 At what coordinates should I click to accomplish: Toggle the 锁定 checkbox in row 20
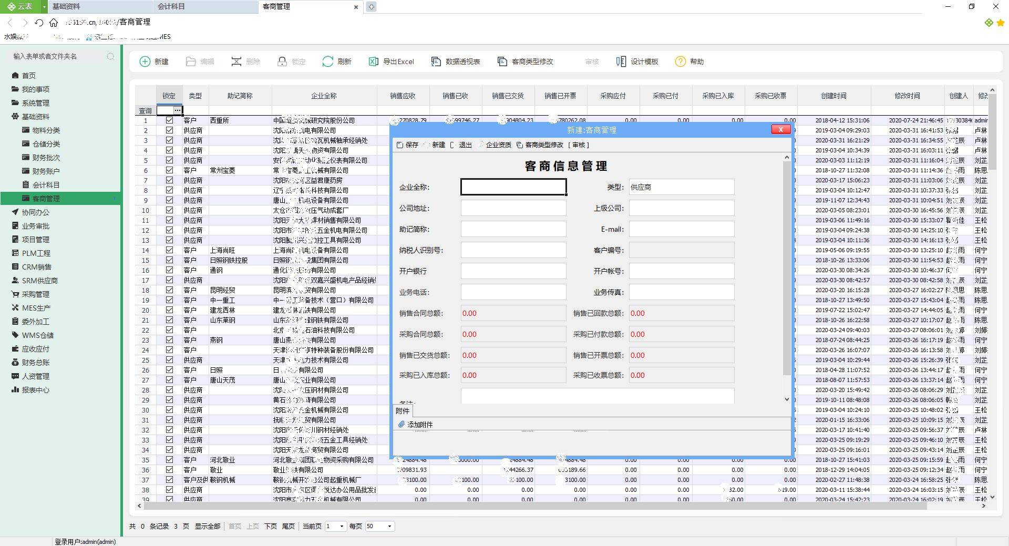169,310
